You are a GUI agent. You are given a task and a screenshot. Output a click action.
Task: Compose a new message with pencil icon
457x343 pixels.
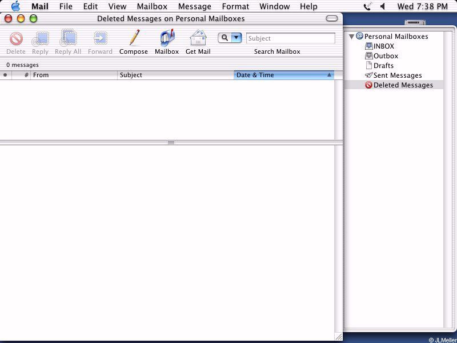(x=134, y=38)
